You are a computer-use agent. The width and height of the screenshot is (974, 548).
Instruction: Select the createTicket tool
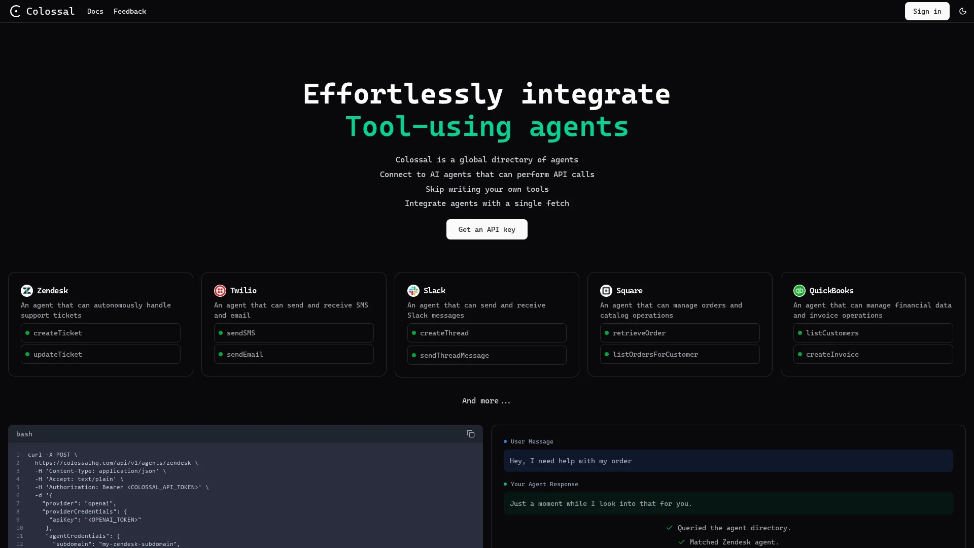[100, 333]
